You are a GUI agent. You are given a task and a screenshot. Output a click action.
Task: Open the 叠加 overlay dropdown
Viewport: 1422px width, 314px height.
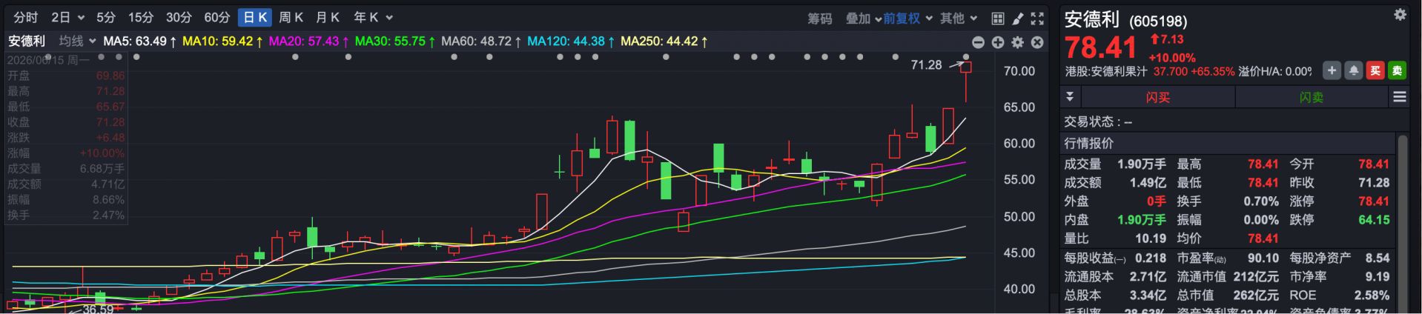[864, 19]
